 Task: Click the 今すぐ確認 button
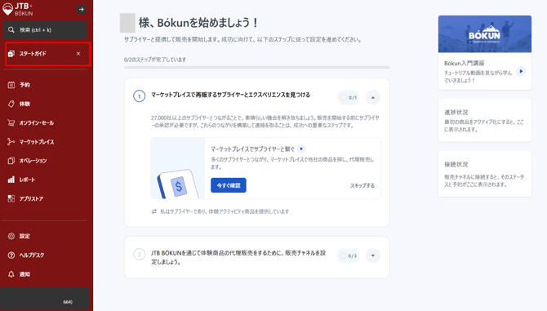(x=229, y=185)
